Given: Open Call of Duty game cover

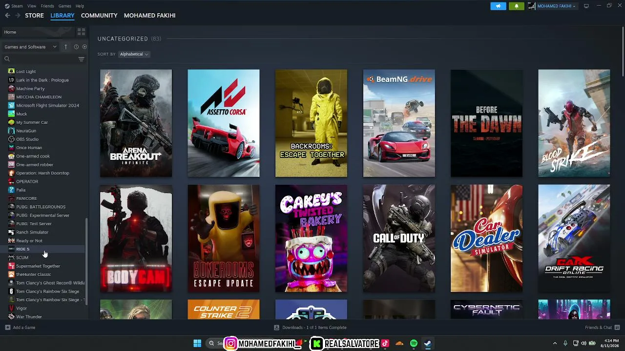Looking at the screenshot, I should [399, 238].
